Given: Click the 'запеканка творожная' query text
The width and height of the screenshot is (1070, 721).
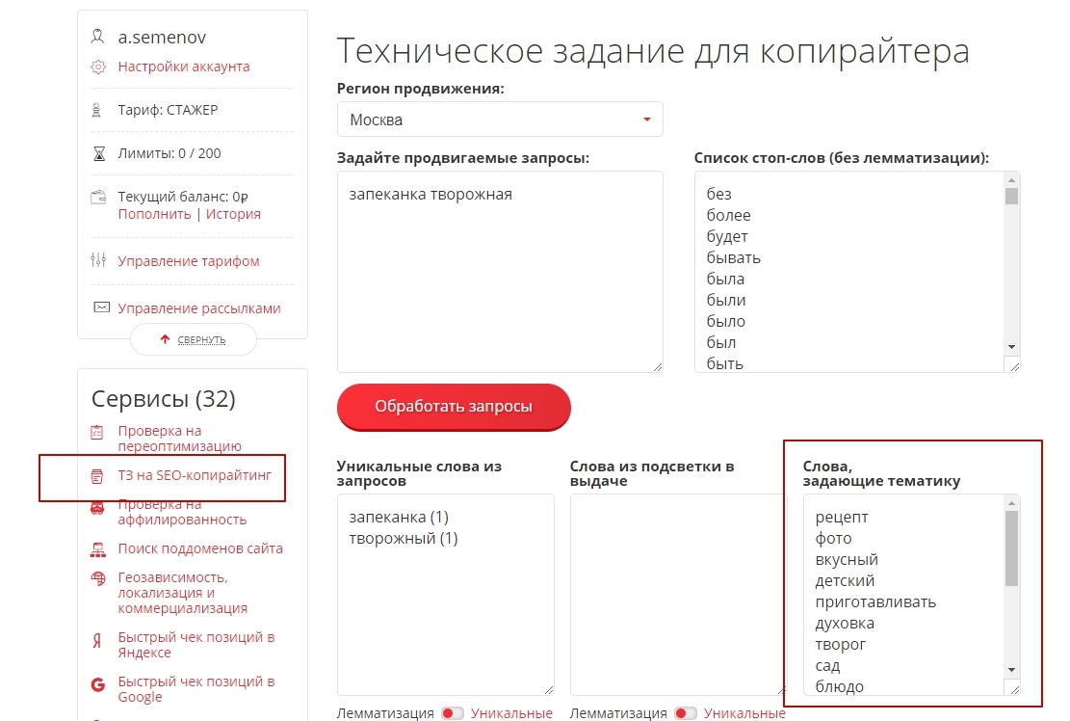Looking at the screenshot, I should click(x=431, y=194).
